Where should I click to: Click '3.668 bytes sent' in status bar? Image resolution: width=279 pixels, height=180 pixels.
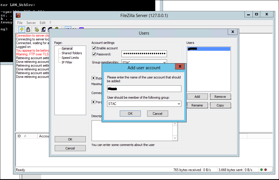click(x=230, y=170)
